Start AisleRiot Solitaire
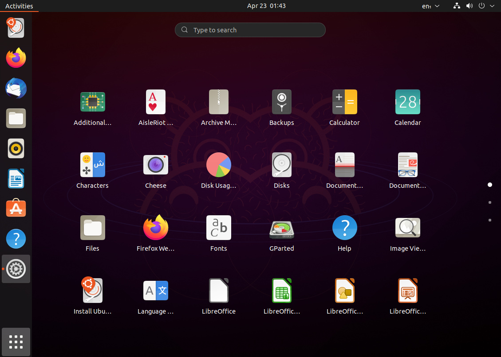The image size is (501, 357). pos(155,102)
